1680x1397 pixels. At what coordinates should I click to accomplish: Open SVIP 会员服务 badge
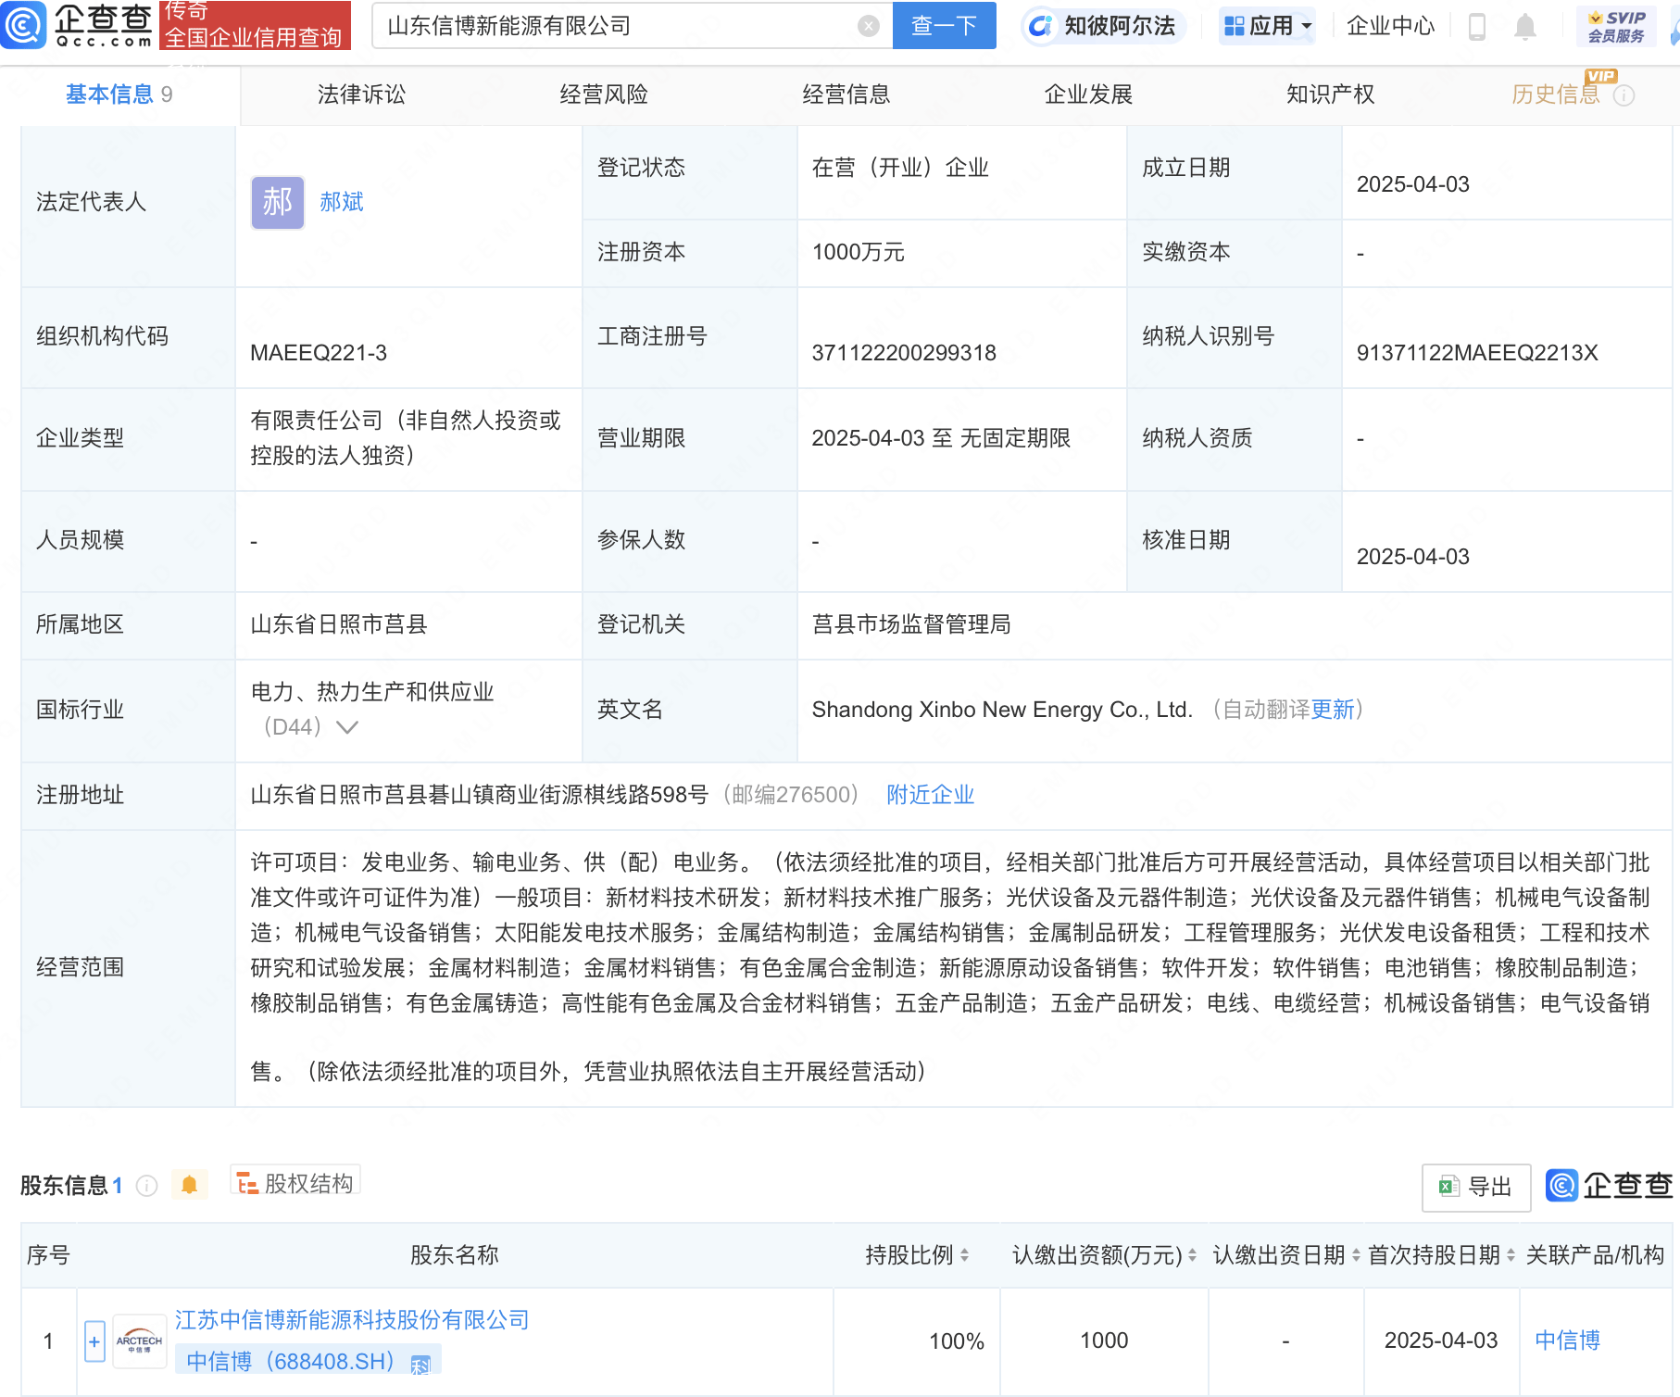click(x=1616, y=26)
